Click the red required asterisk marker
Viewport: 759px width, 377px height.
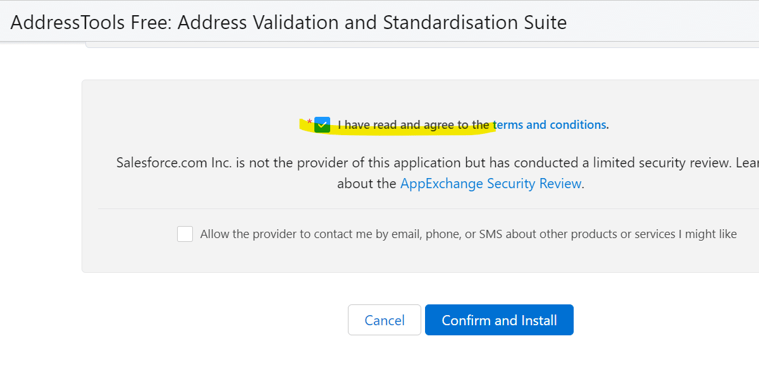click(309, 121)
